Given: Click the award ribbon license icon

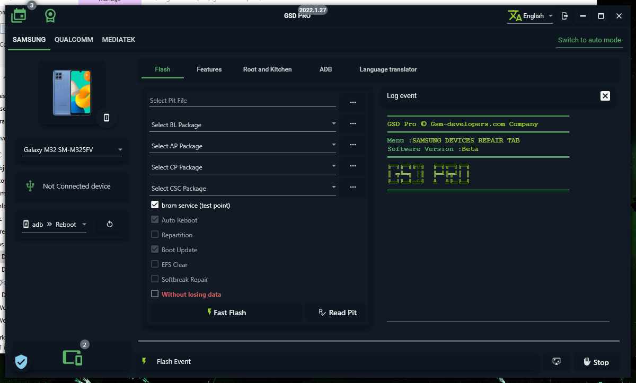Looking at the screenshot, I should coord(50,16).
